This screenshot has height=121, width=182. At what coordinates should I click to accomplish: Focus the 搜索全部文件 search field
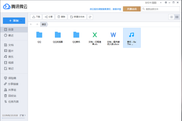(160, 9)
